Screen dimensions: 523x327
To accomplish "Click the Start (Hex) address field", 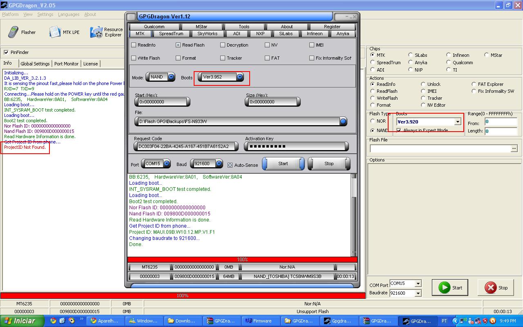I will 162,102.
